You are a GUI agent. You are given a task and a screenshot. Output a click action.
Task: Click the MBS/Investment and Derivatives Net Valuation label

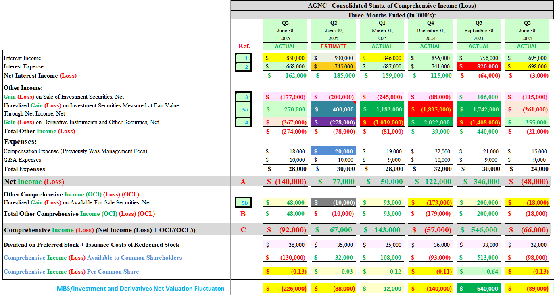click(x=140, y=288)
